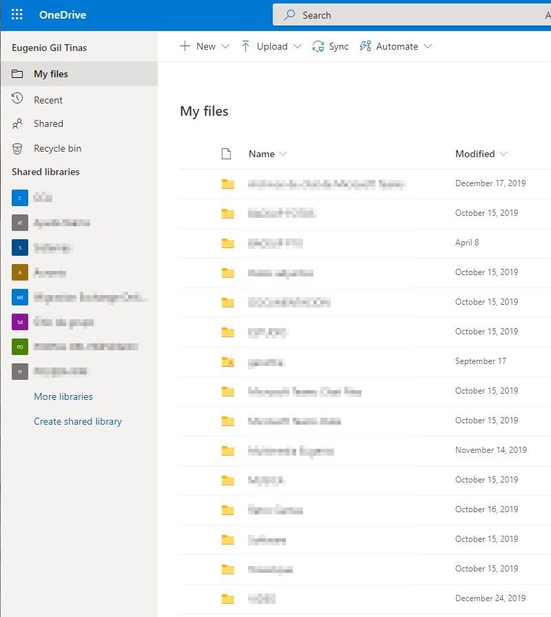Screen dimensions: 551x617
Task: Click the file type column header icon
Action: point(226,153)
